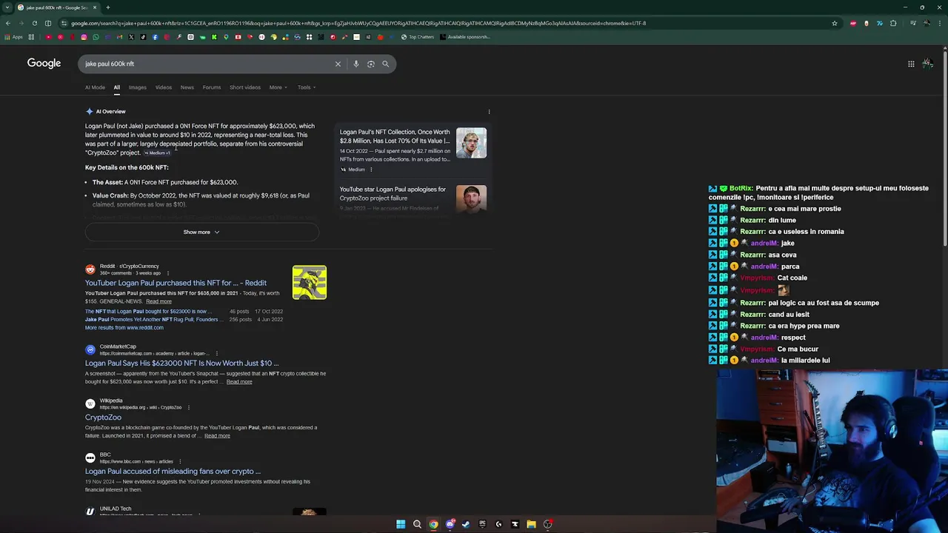This screenshot has width=948, height=533.
Task: Open Chrome's three-dot menu
Action: (x=940, y=23)
